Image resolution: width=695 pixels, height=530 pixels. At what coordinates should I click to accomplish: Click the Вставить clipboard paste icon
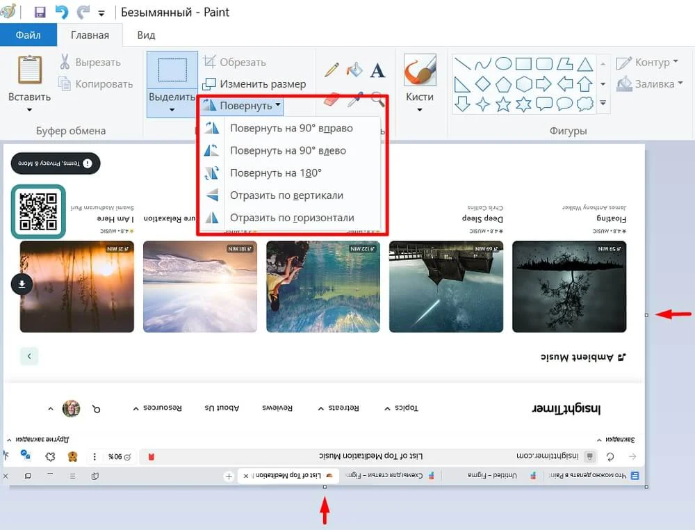tap(29, 70)
